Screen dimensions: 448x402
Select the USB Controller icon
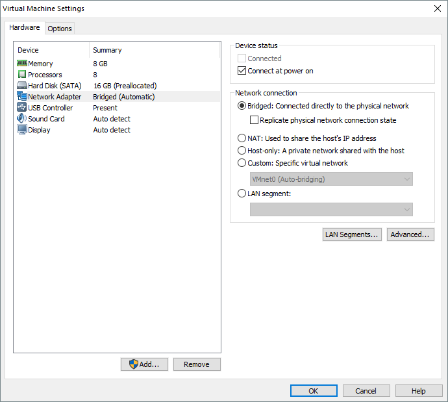click(x=21, y=108)
